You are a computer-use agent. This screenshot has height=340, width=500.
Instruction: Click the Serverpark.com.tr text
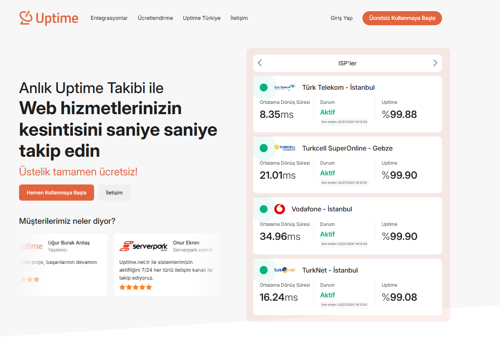pos(193,250)
